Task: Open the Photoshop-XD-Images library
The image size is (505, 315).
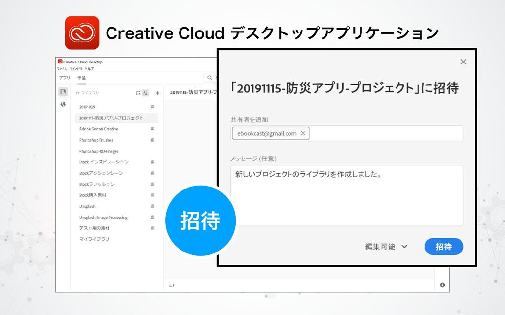Action: pyautogui.click(x=99, y=151)
